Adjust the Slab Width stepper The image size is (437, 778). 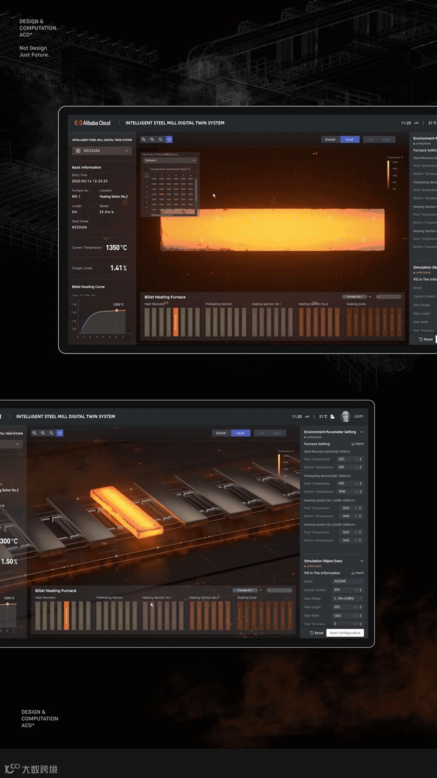(x=361, y=615)
